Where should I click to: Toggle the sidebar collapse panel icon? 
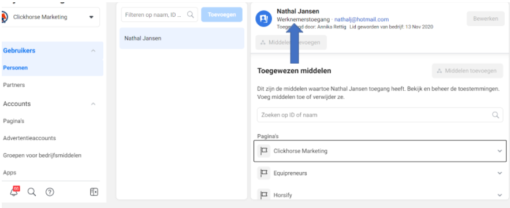[94, 192]
